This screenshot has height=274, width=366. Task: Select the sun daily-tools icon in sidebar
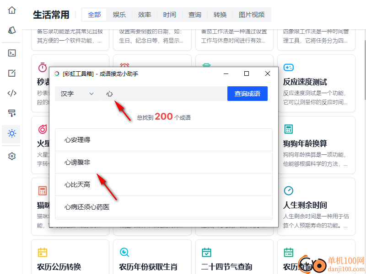(12, 133)
